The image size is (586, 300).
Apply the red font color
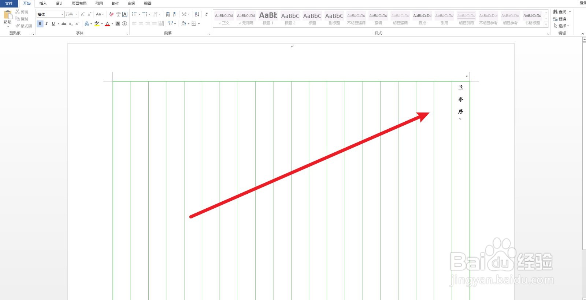click(107, 24)
